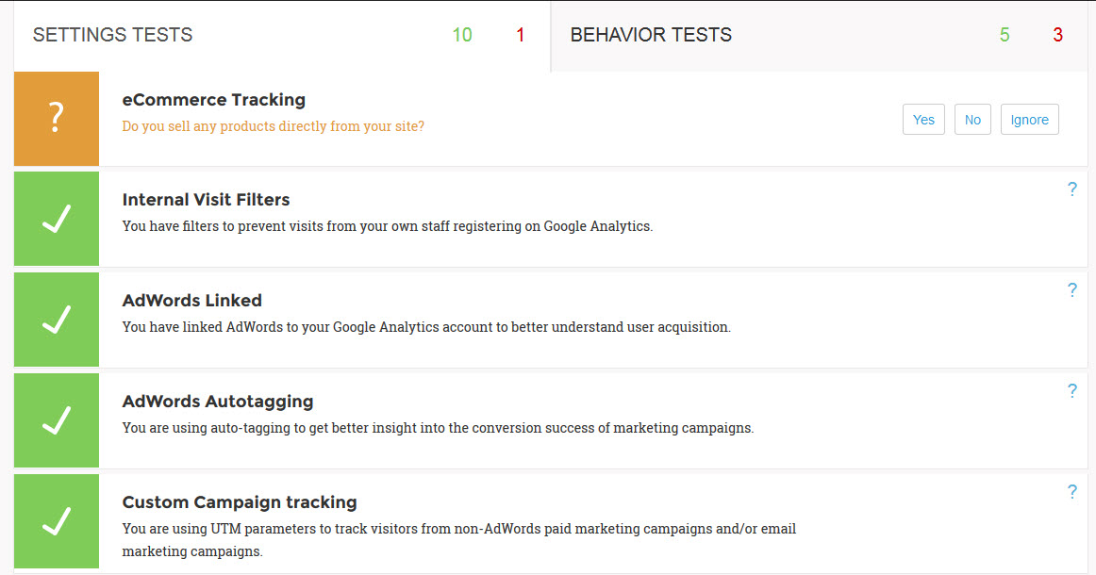The width and height of the screenshot is (1096, 575).
Task: Open help for Custom Campaign tracking
Action: point(1072,492)
